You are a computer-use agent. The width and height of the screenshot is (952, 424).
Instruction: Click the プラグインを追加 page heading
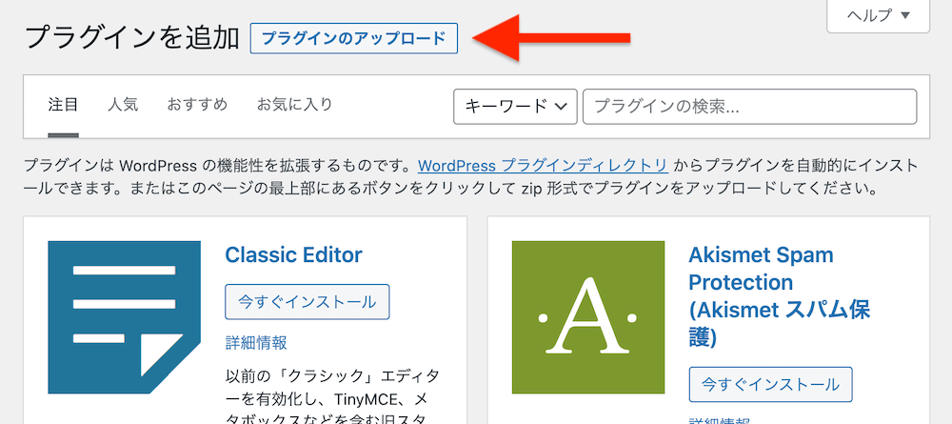click(132, 38)
